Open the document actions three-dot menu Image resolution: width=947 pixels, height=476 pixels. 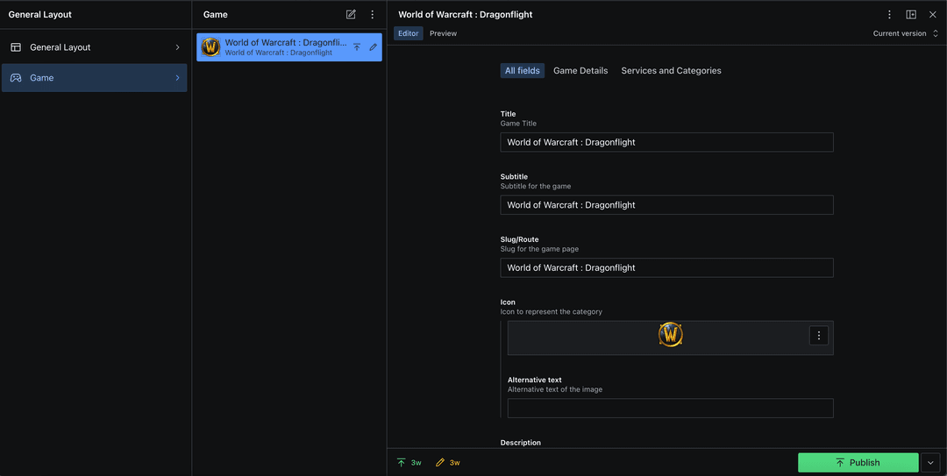[889, 15]
